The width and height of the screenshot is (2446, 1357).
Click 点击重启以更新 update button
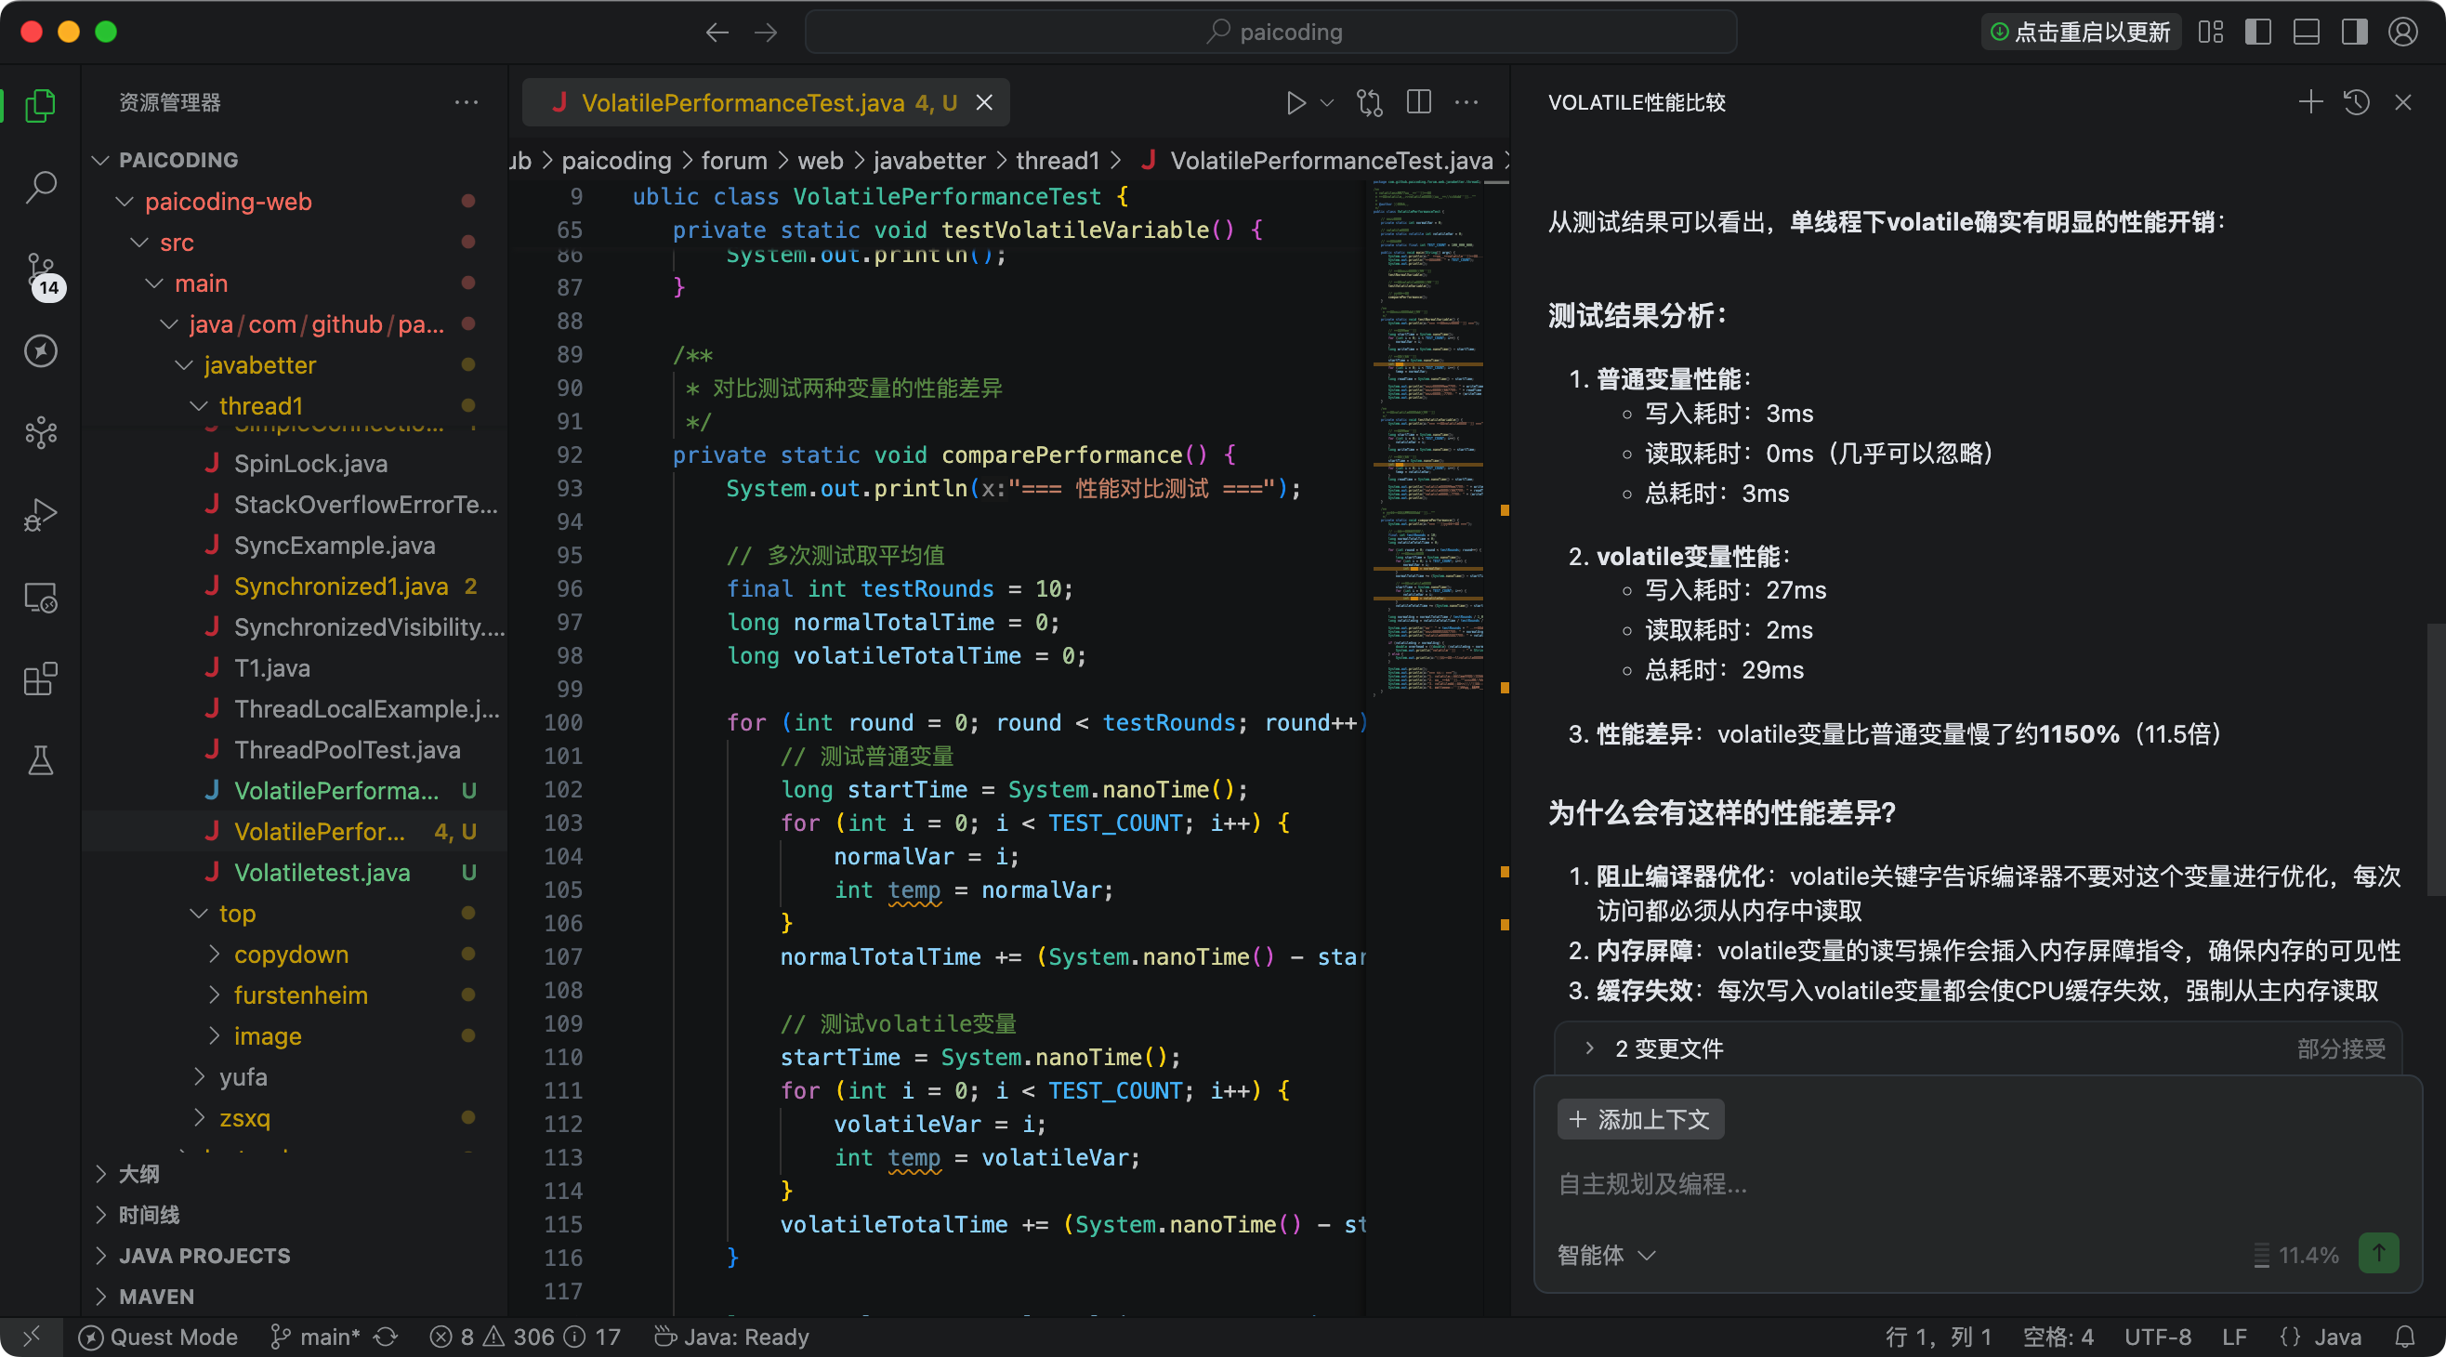(2081, 33)
